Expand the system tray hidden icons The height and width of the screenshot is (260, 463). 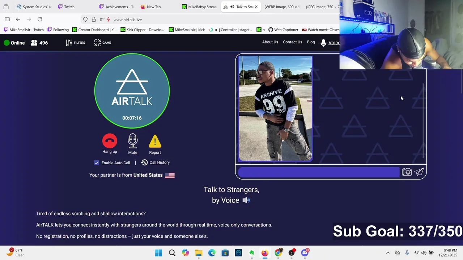(388, 253)
